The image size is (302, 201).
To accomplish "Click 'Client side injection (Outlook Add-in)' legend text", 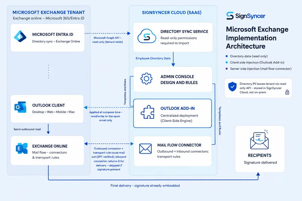I will (x=257, y=62).
